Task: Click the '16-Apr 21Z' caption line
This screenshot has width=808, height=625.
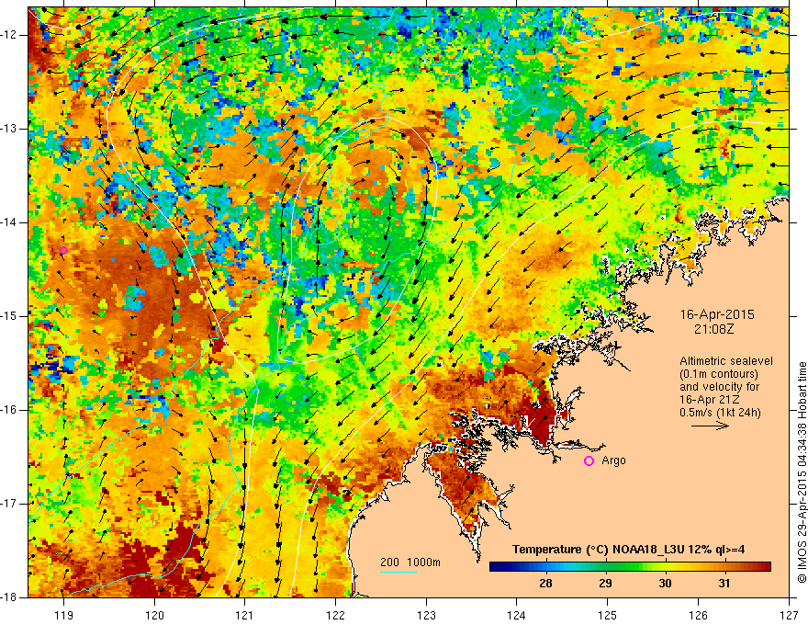Action: [710, 400]
